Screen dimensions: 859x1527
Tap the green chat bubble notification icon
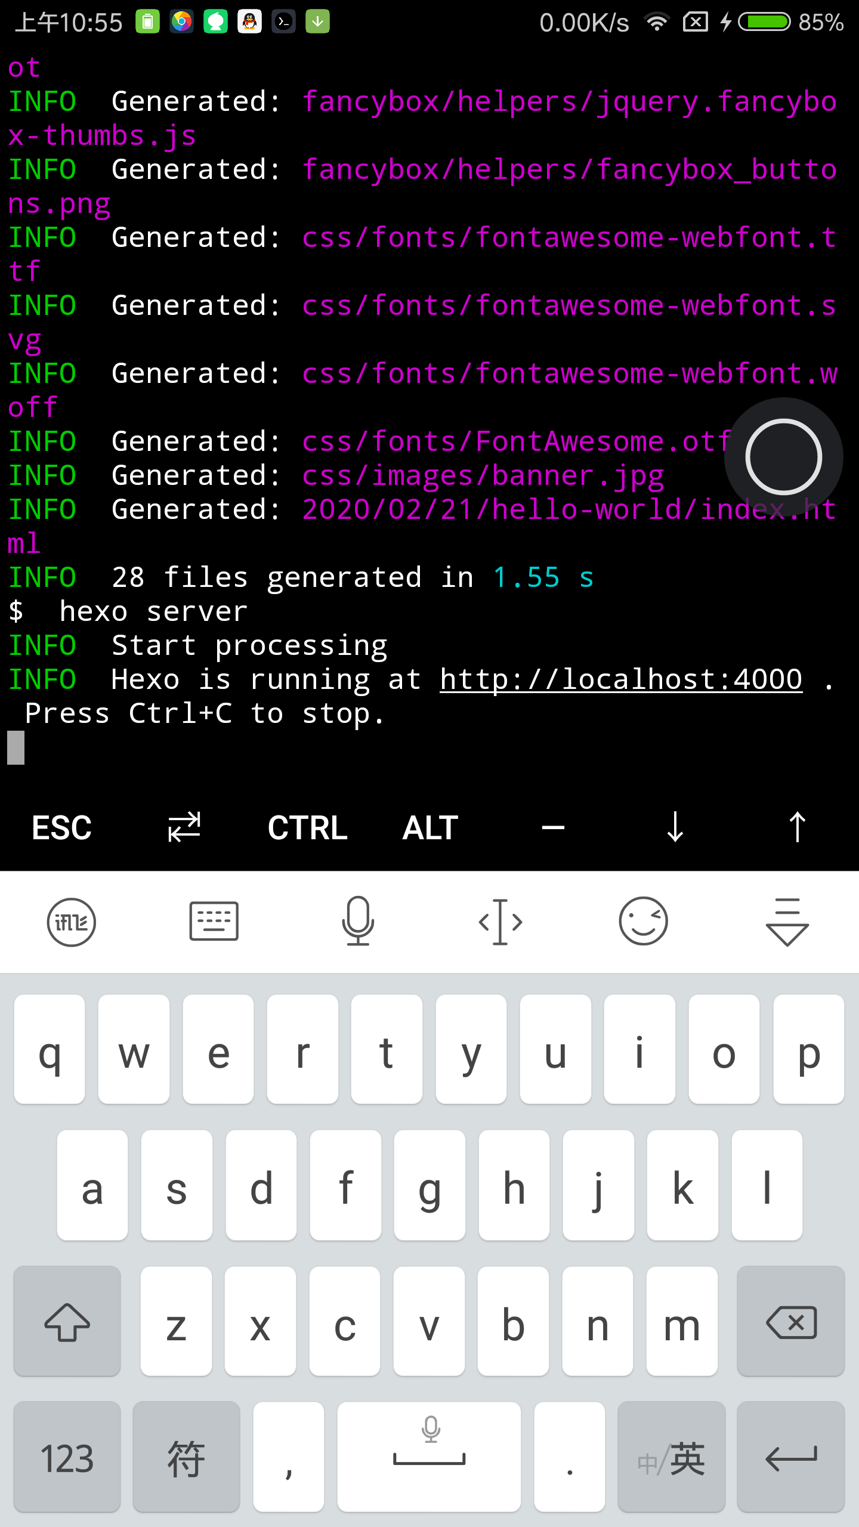pyautogui.click(x=216, y=22)
